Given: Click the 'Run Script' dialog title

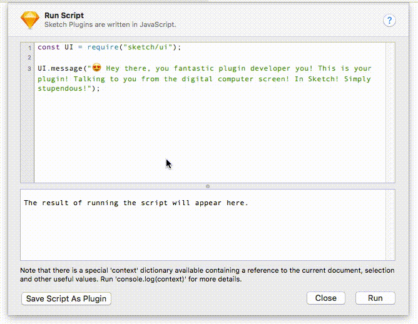Looking at the screenshot, I should pyautogui.click(x=64, y=15).
